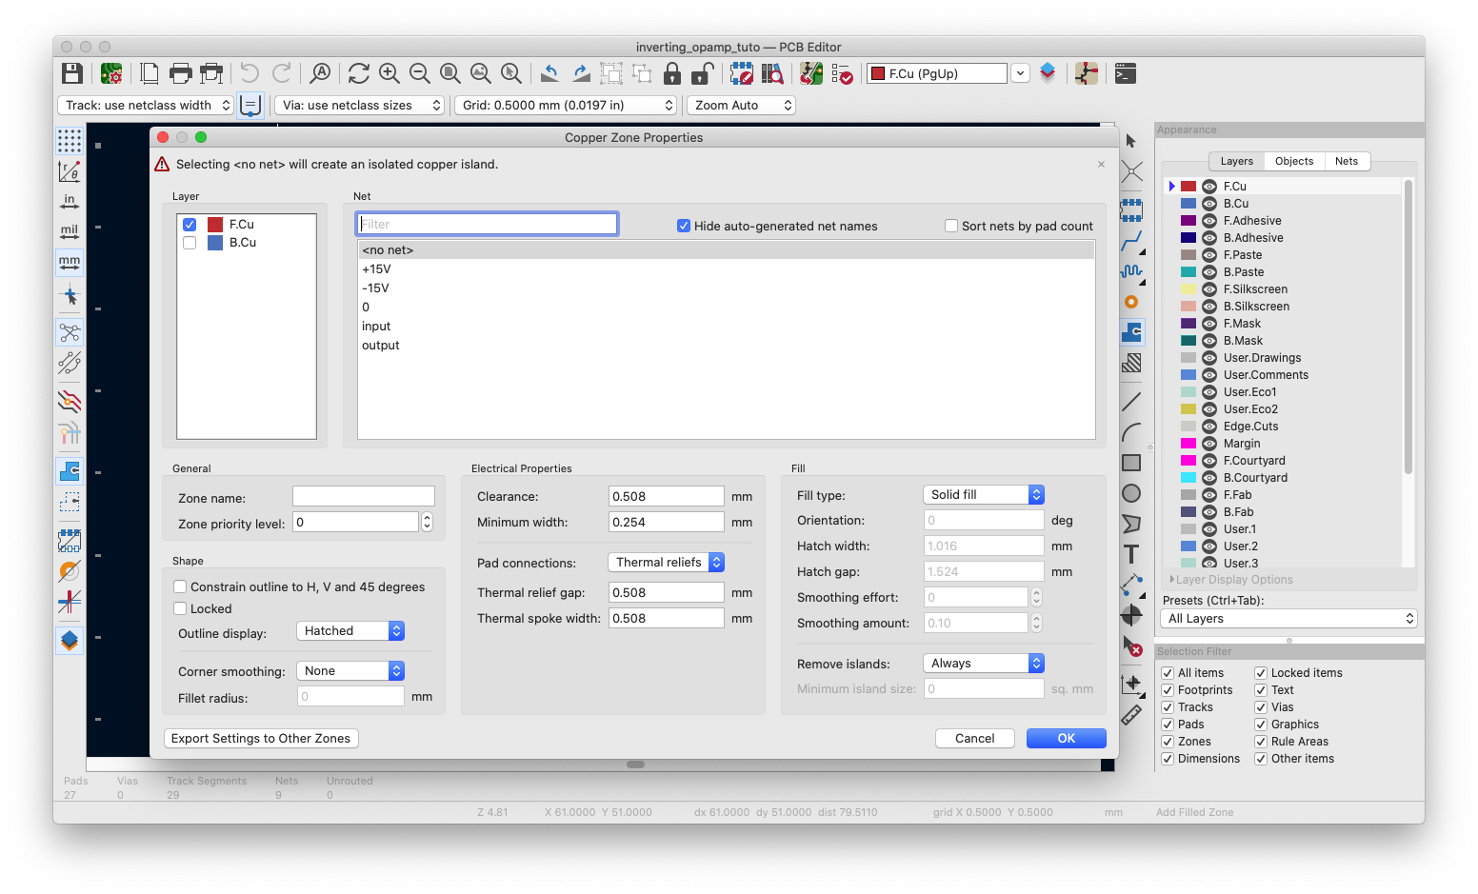Viewport: 1478px width, 894px height.
Task: Click the B.Cu color swatch in Appearance
Action: click(1188, 204)
